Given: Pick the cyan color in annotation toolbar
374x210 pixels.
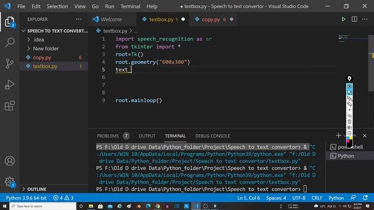Looking at the screenshot, I should [x=348, y=138].
